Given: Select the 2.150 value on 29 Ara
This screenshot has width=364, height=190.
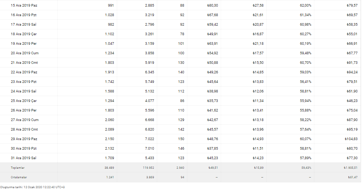Looking at the screenshot, I should point(109,139).
